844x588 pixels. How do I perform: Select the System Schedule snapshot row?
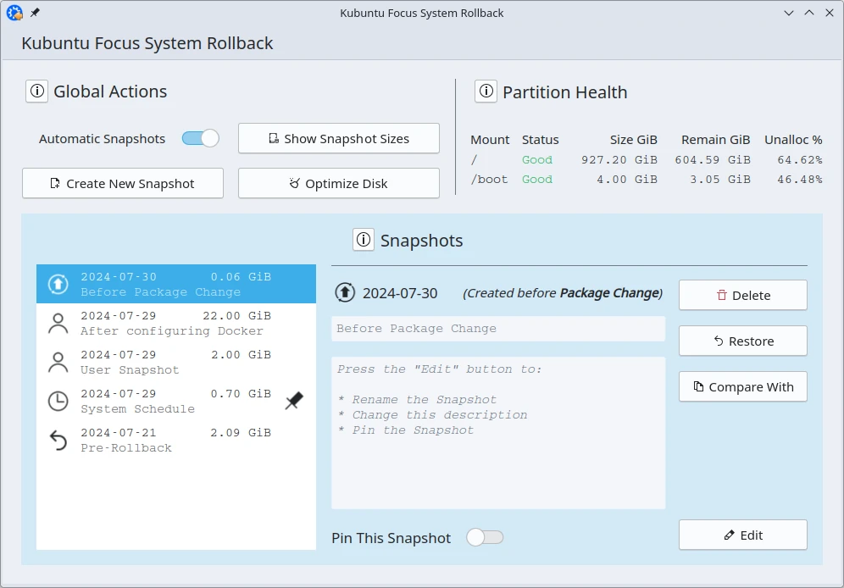176,402
